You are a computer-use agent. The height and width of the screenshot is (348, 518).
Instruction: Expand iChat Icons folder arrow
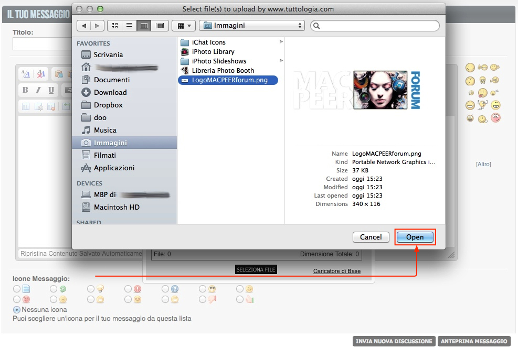pos(281,42)
